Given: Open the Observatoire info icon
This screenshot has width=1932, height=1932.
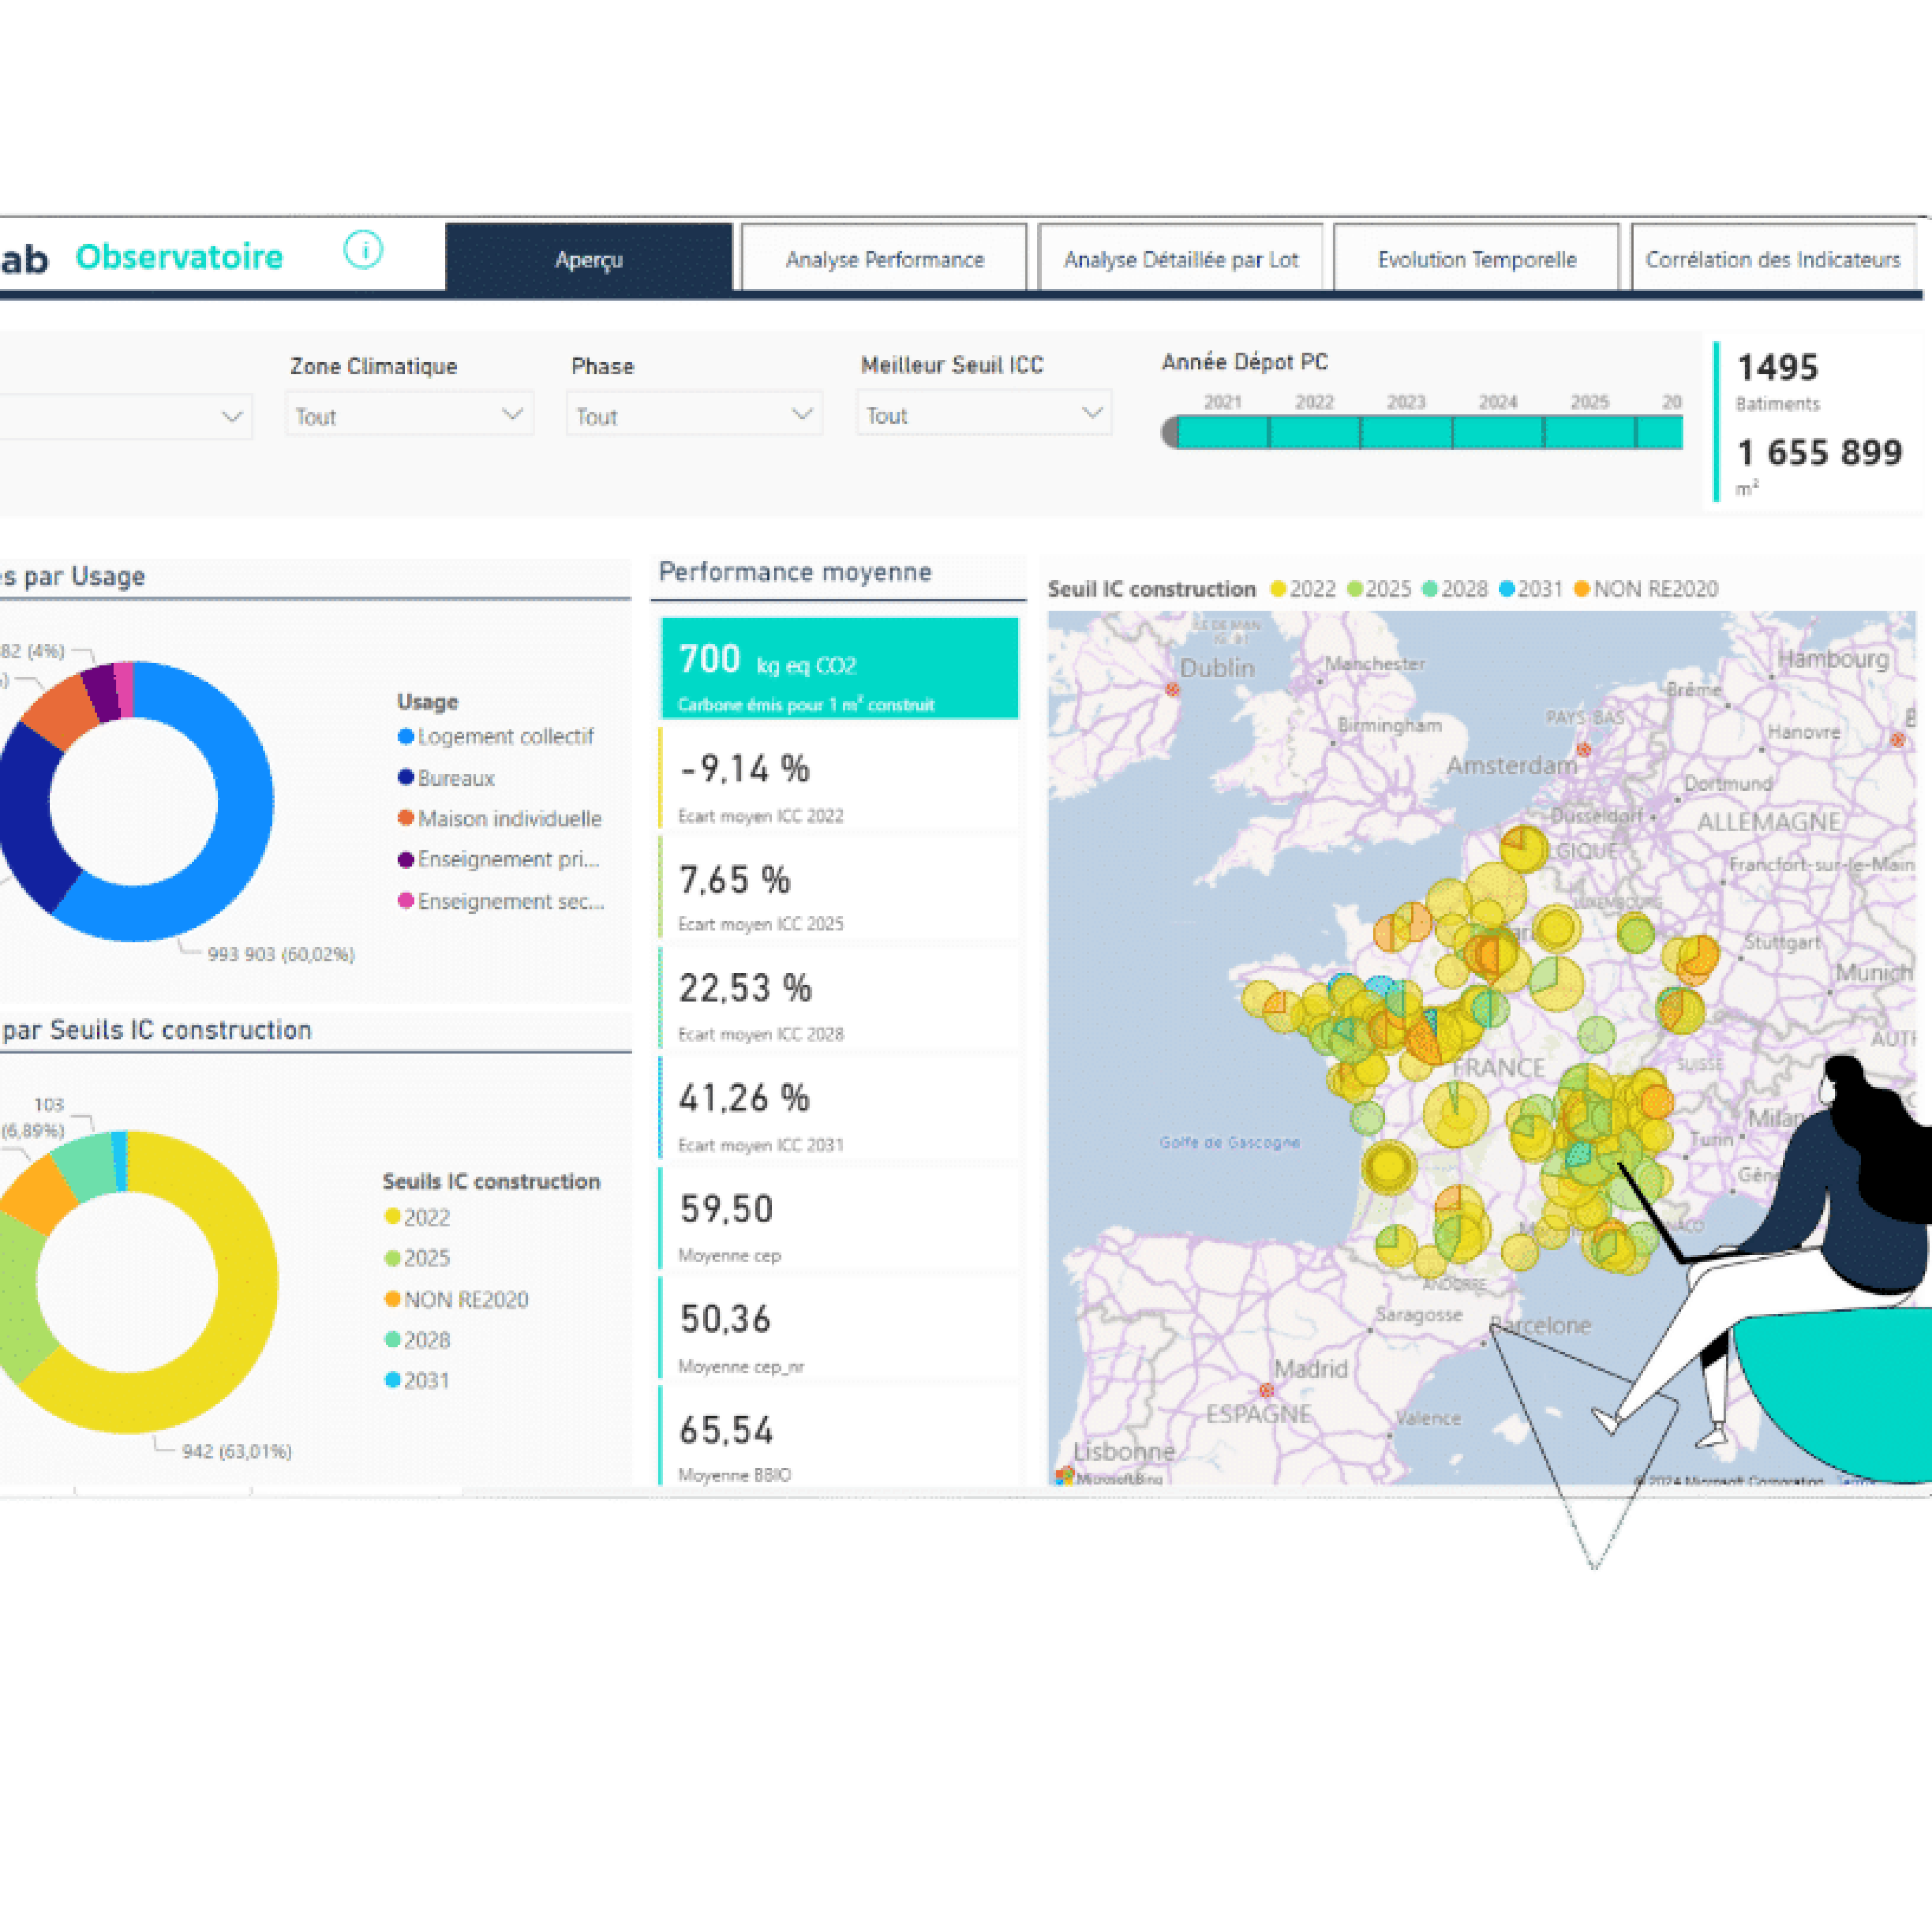Looking at the screenshot, I should click(363, 251).
